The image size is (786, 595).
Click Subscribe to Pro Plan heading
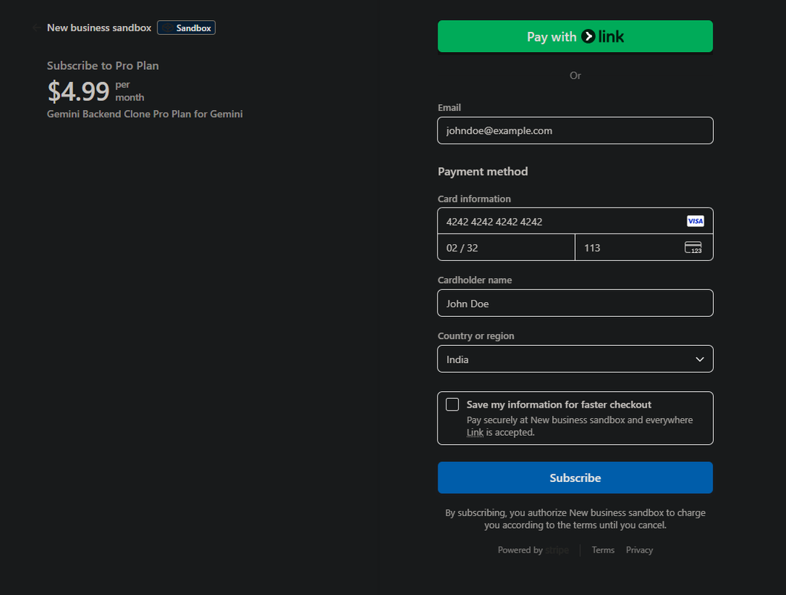click(x=103, y=65)
